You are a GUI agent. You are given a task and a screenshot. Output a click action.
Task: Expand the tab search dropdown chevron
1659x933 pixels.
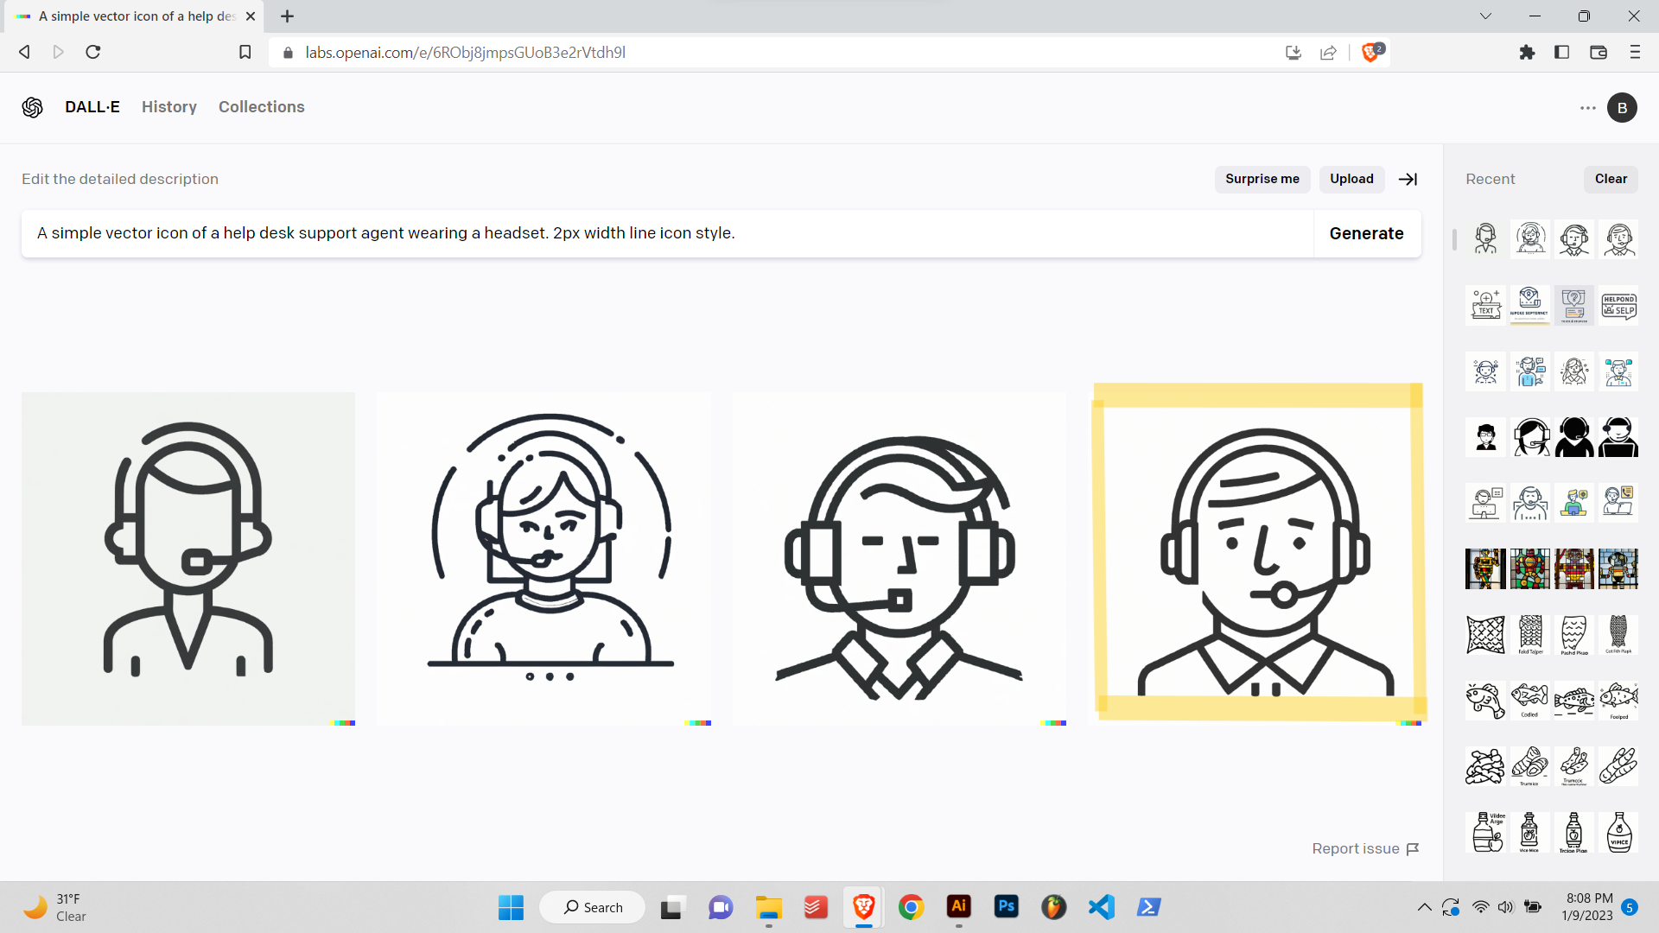(x=1484, y=16)
